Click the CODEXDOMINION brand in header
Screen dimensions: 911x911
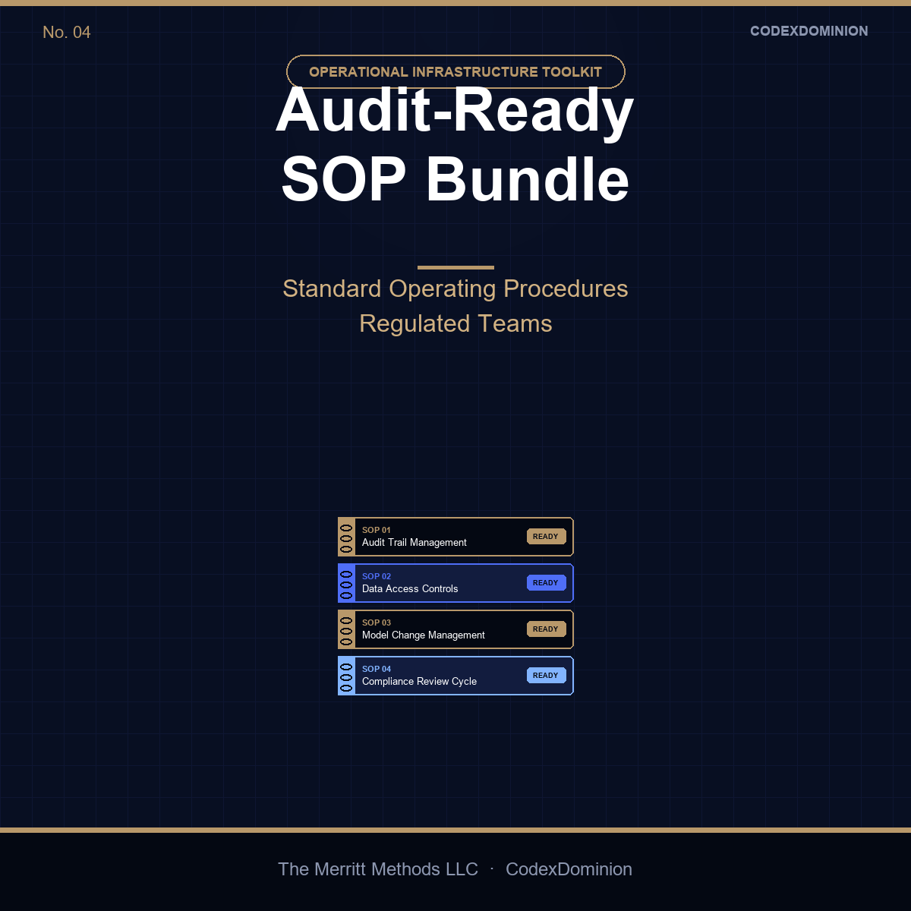tap(809, 31)
